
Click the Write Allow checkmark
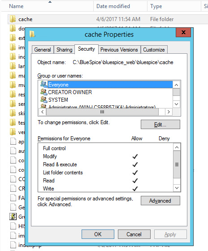135,189
